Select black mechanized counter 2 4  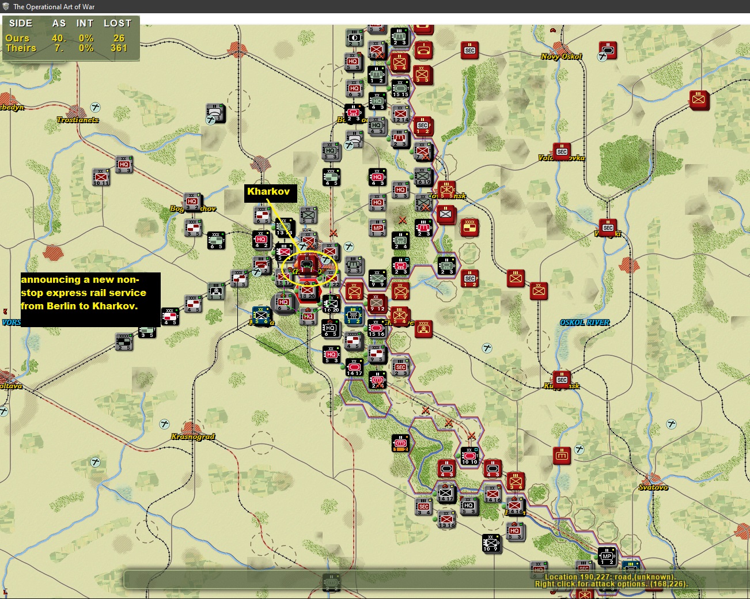(x=400, y=240)
